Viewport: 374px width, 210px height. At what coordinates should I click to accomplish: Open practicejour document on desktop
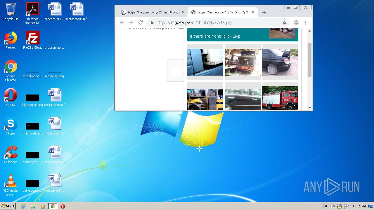pos(54,12)
